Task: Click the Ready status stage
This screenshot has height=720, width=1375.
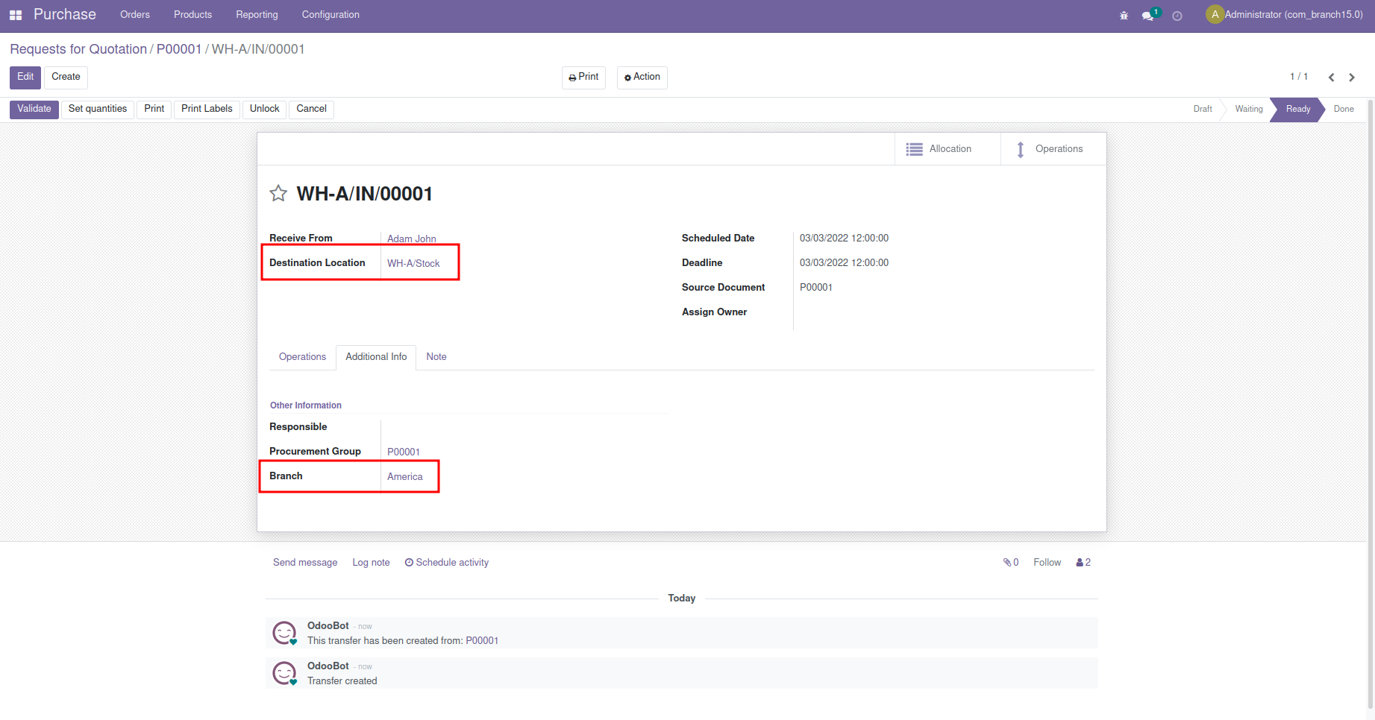Action: (1298, 110)
